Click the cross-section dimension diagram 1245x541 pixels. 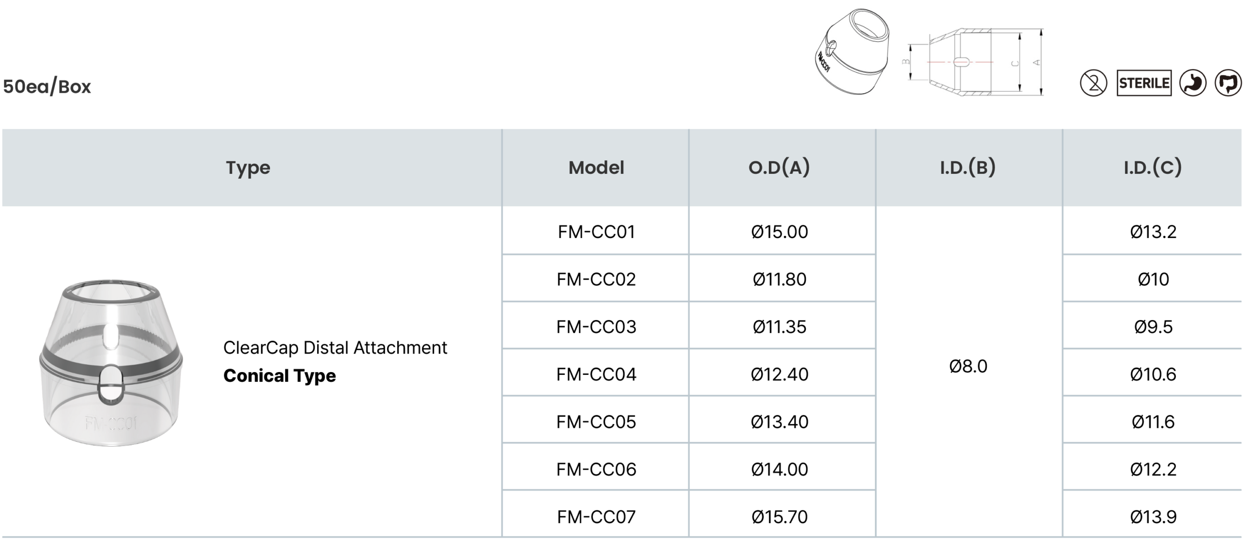(x=975, y=62)
